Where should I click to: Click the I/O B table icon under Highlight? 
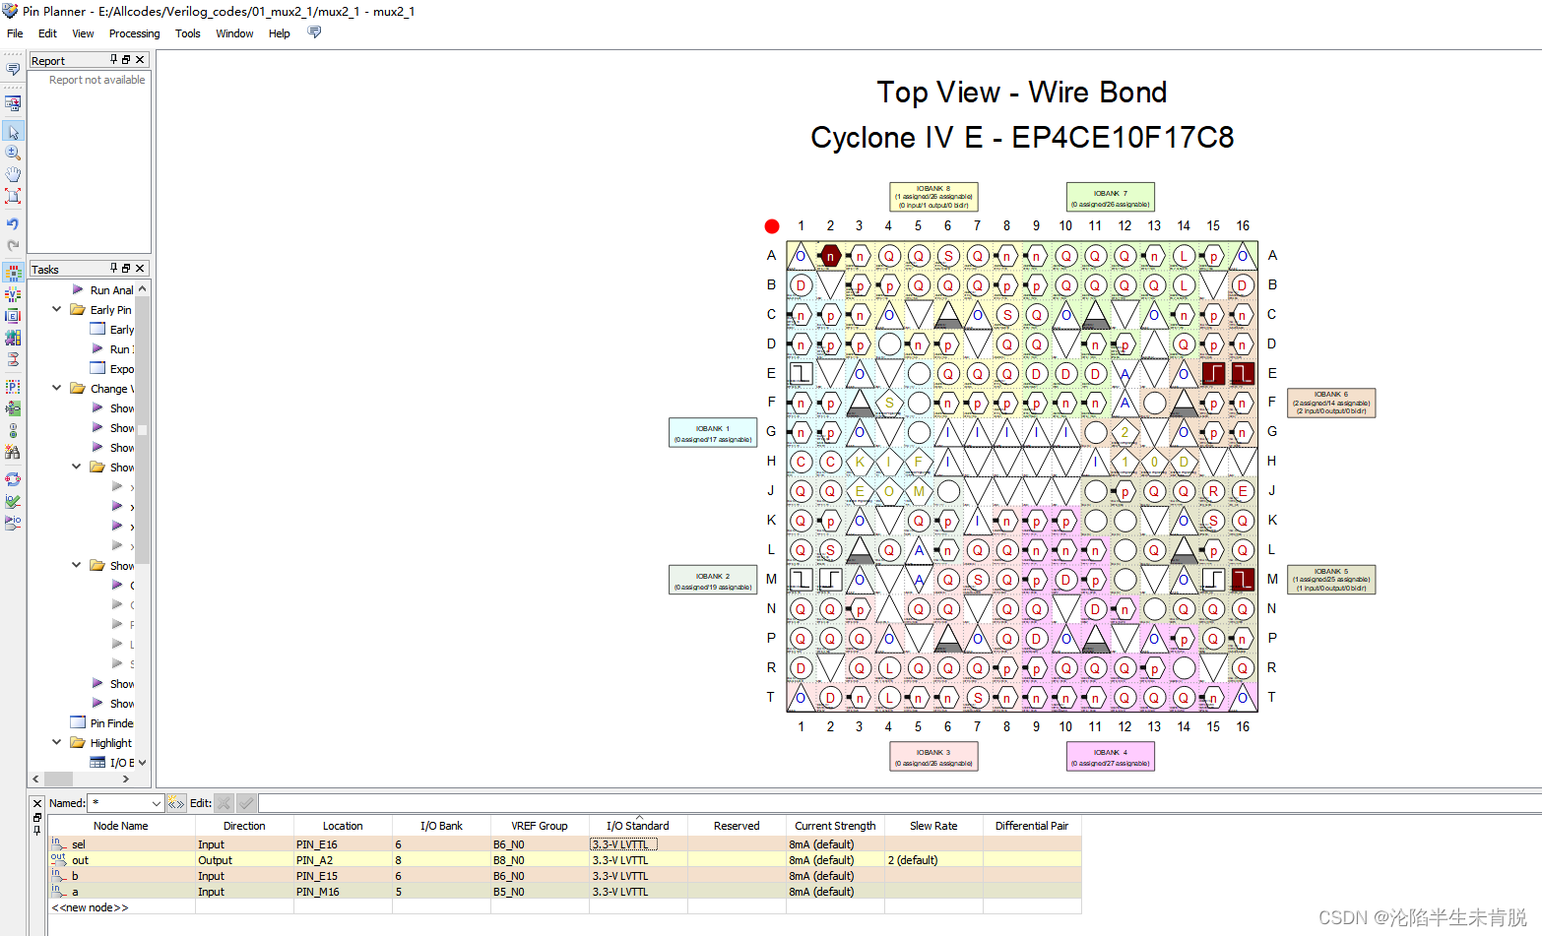(x=97, y=762)
